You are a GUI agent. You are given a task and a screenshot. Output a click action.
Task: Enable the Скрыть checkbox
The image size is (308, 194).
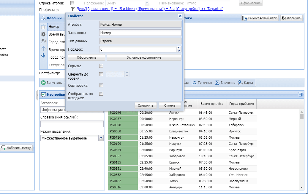[x=101, y=66]
